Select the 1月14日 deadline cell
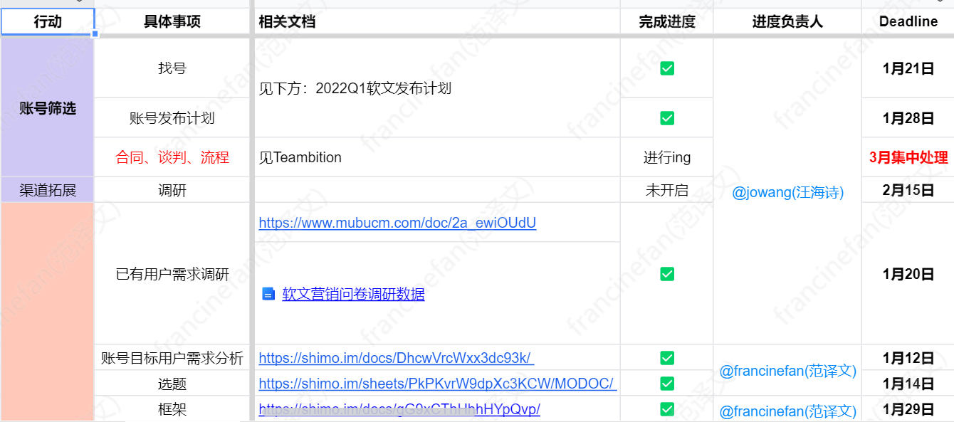Viewport: 954px width, 422px height. point(908,384)
